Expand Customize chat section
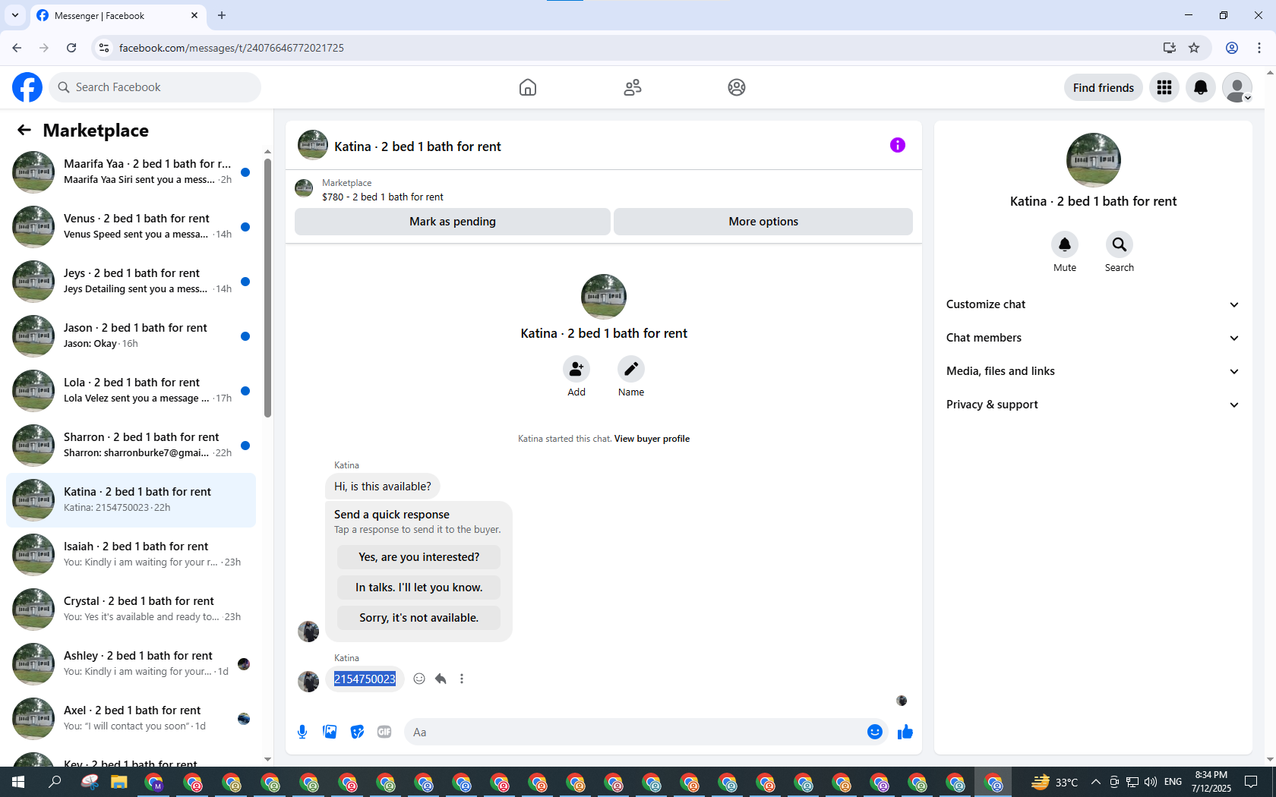Image resolution: width=1276 pixels, height=797 pixels. click(1093, 304)
